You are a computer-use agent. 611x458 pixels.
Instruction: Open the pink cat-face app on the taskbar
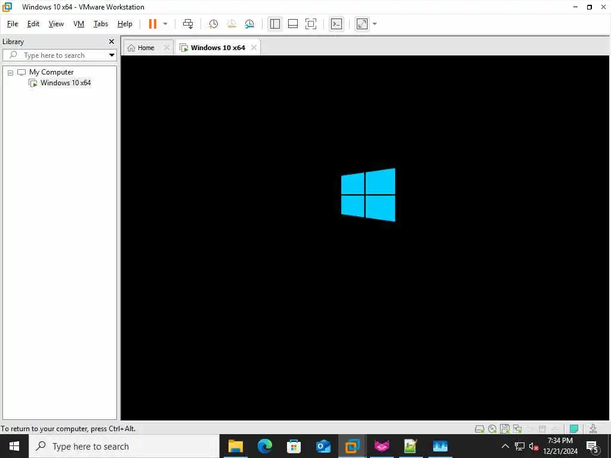tap(381, 446)
